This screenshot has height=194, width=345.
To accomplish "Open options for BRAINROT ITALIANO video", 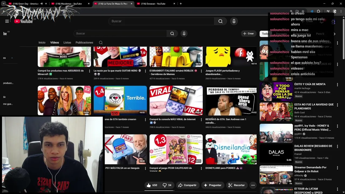I will tap(201, 71).
